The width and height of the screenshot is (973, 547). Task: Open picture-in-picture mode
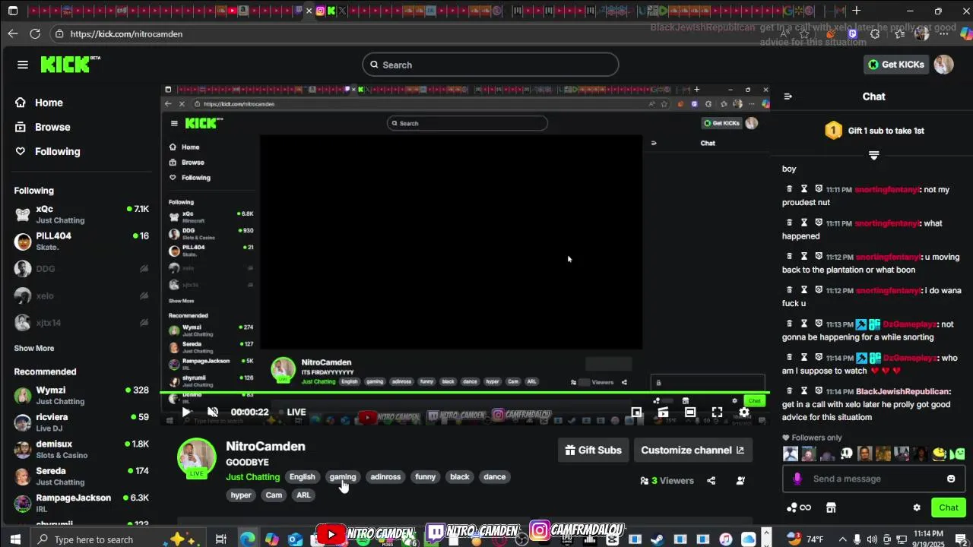[x=636, y=412]
